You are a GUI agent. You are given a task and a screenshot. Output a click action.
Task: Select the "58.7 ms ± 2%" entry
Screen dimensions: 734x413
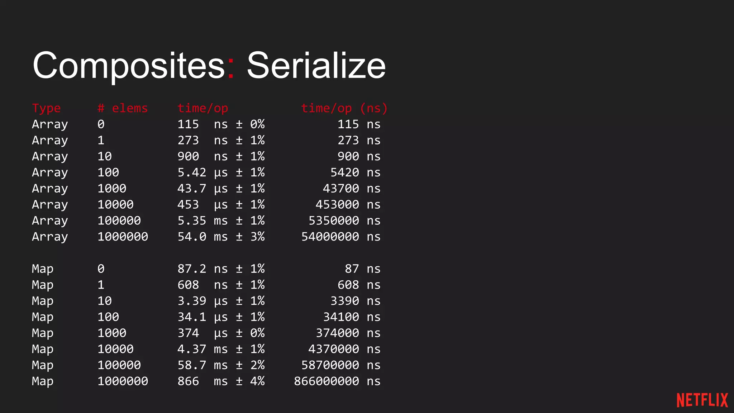click(221, 365)
